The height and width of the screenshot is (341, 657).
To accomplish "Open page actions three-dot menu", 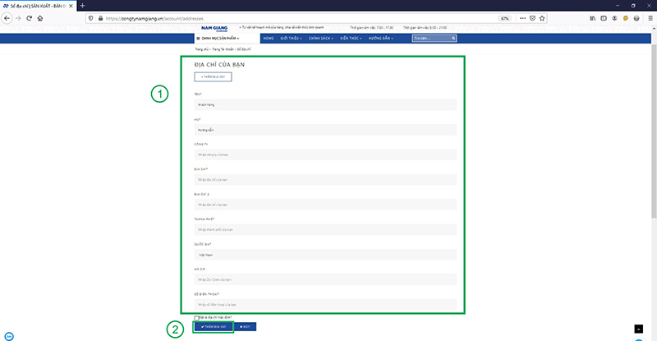I will point(522,18).
